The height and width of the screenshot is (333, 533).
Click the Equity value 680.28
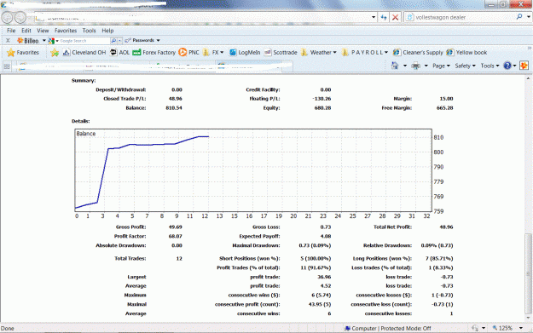[x=322, y=108]
